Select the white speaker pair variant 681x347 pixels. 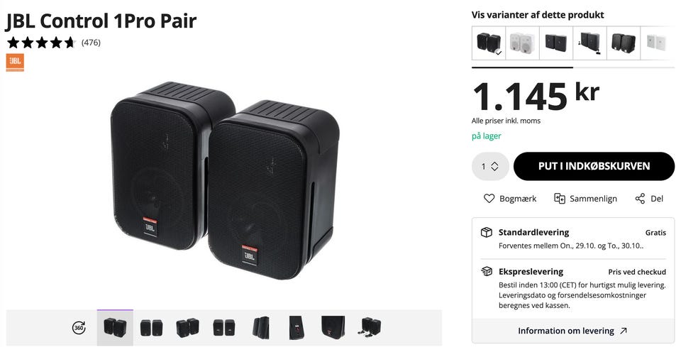[523, 43]
